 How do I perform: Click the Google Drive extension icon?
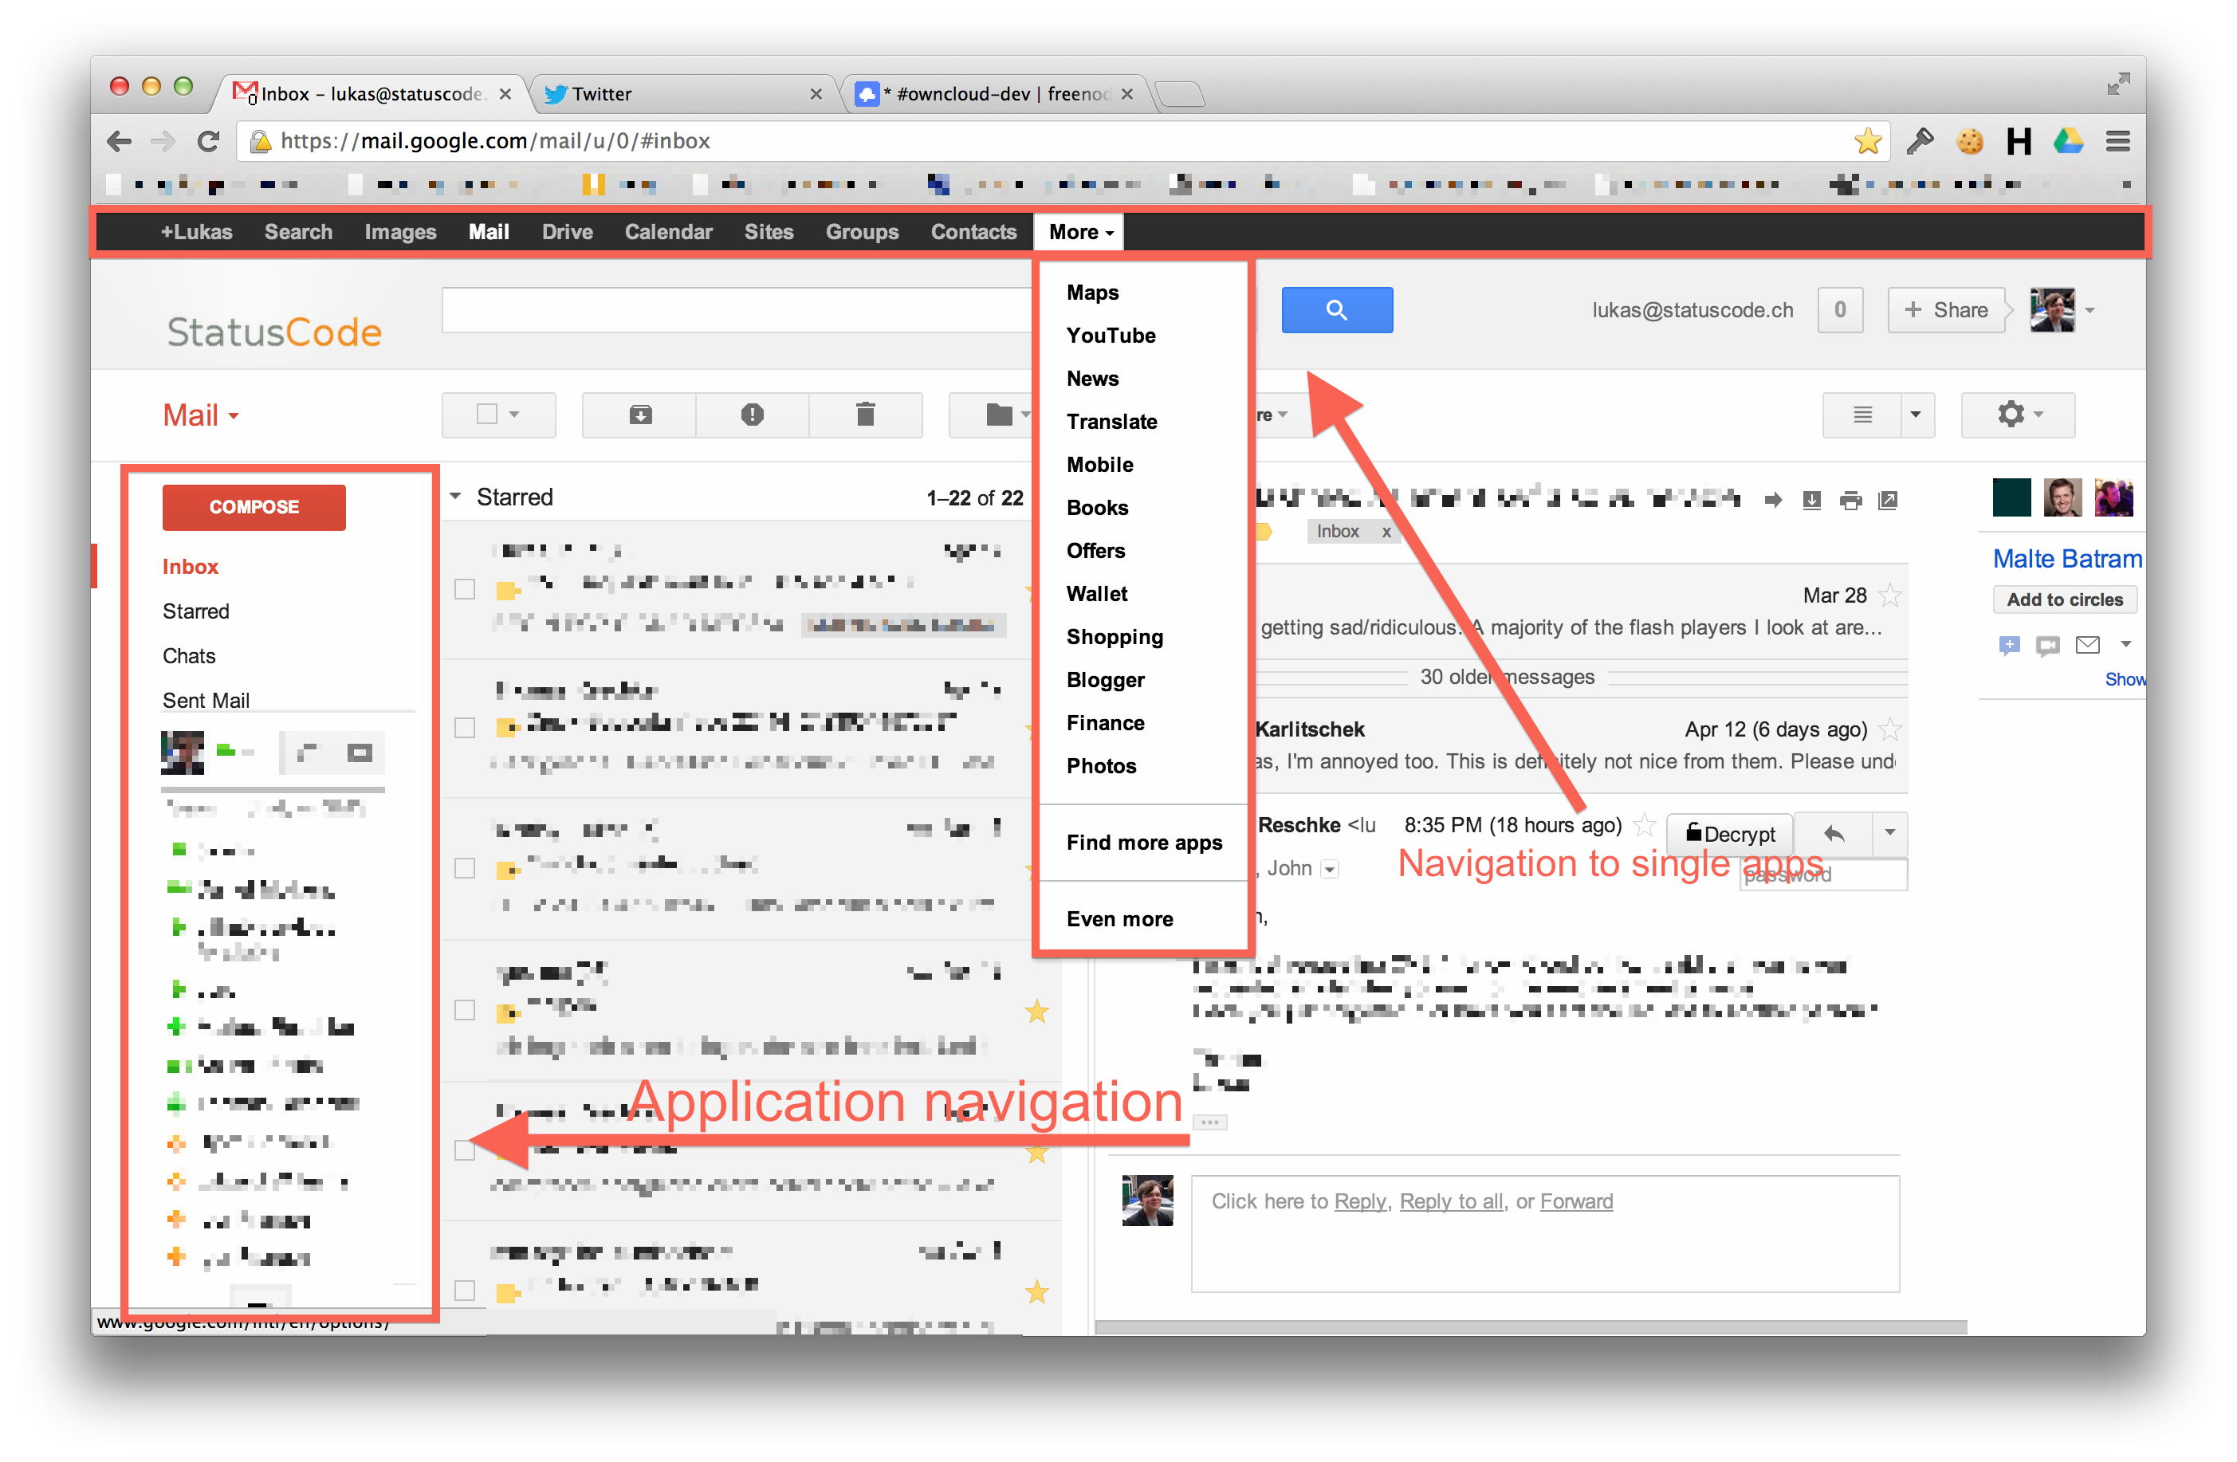pyautogui.click(x=2068, y=142)
